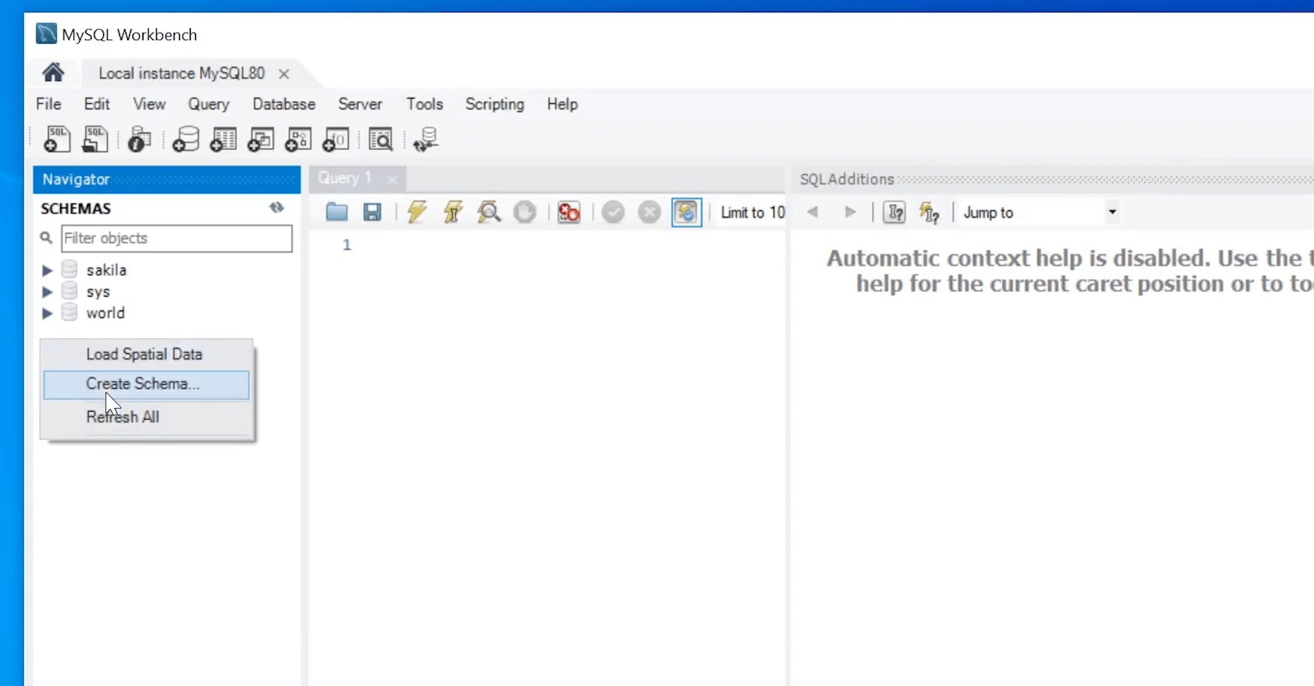Select the world schema name

(106, 313)
